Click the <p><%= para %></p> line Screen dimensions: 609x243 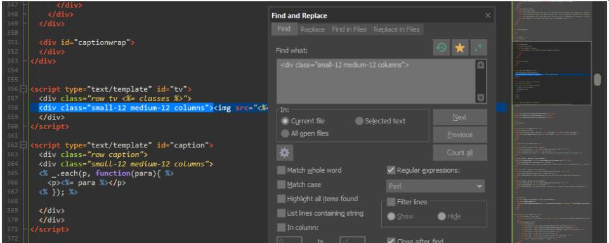tap(87, 182)
